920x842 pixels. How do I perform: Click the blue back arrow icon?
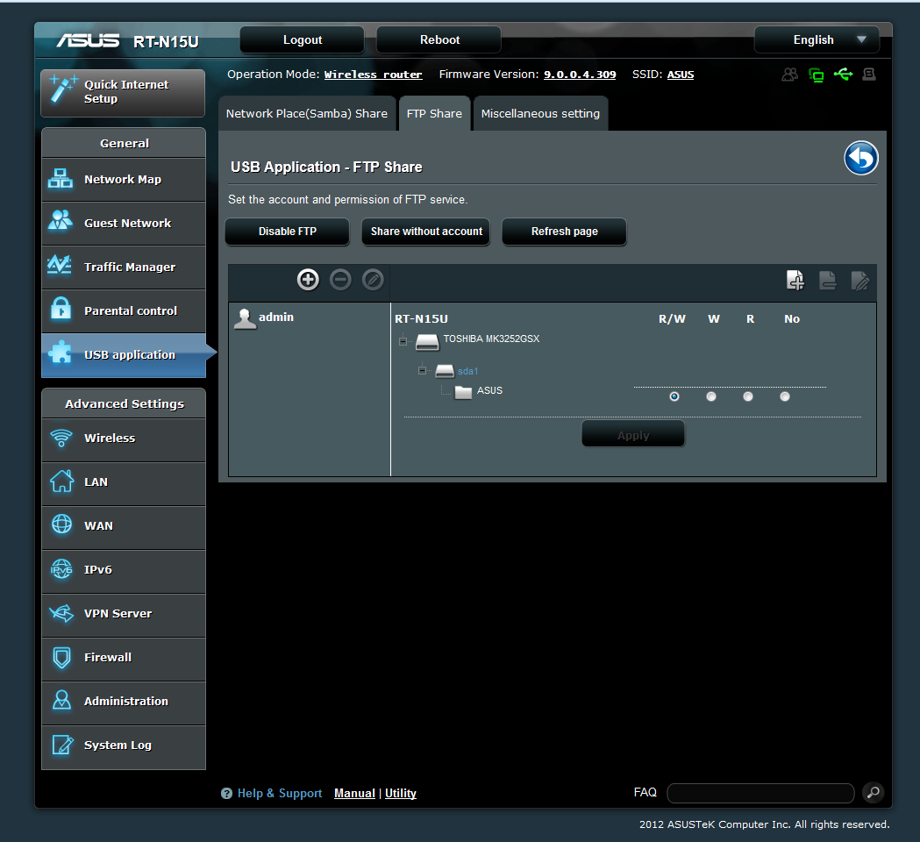click(x=861, y=159)
